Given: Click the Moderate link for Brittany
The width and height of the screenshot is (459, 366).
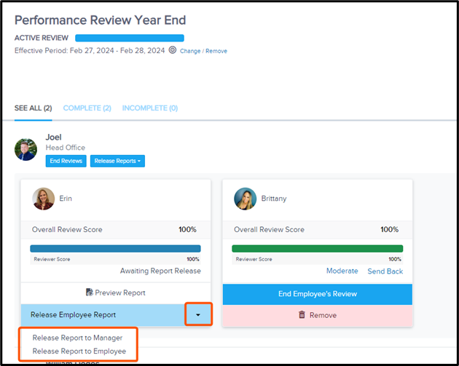Looking at the screenshot, I should 342,271.
